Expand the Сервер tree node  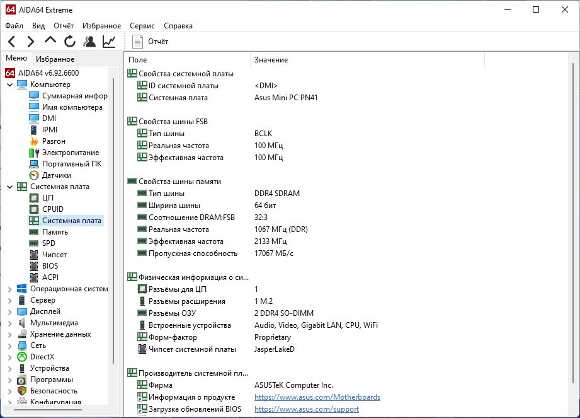10,301
